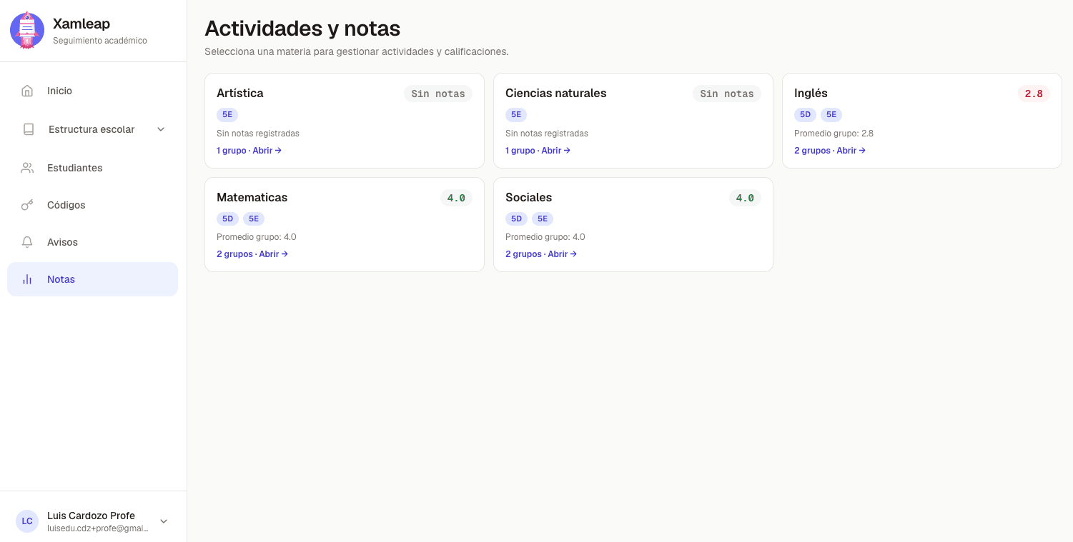Click Promedio grupo: 2.8 text on Inglés
1073x542 pixels.
coord(834,134)
